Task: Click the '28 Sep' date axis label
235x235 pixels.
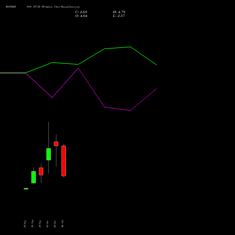Action: (x=32, y=224)
